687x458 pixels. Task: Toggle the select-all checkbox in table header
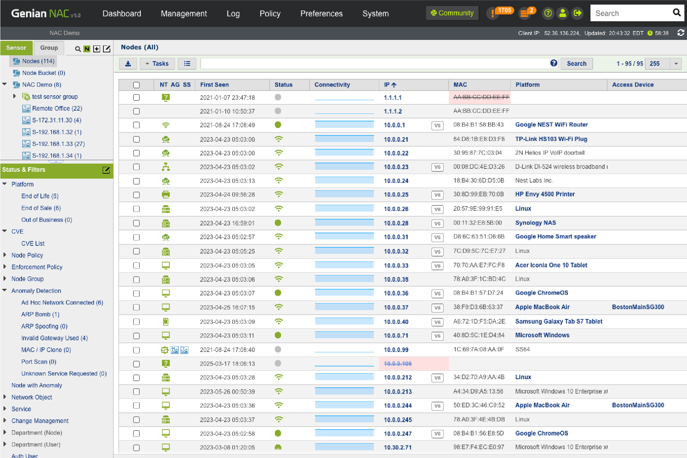136,85
